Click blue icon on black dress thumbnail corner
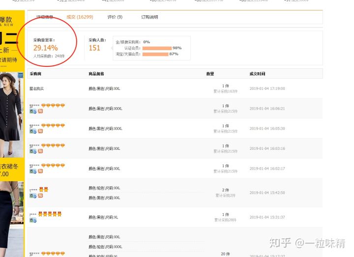 click(21, 75)
